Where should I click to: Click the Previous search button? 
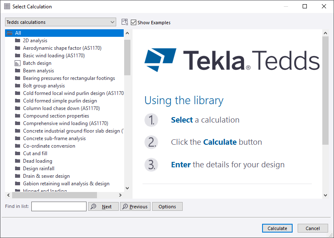pos(135,207)
